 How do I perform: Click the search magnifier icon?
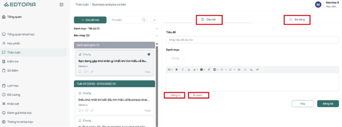point(144,20)
